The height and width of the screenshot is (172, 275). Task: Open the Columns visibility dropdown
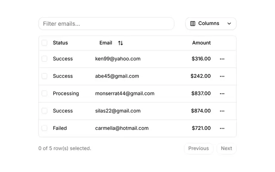(211, 24)
